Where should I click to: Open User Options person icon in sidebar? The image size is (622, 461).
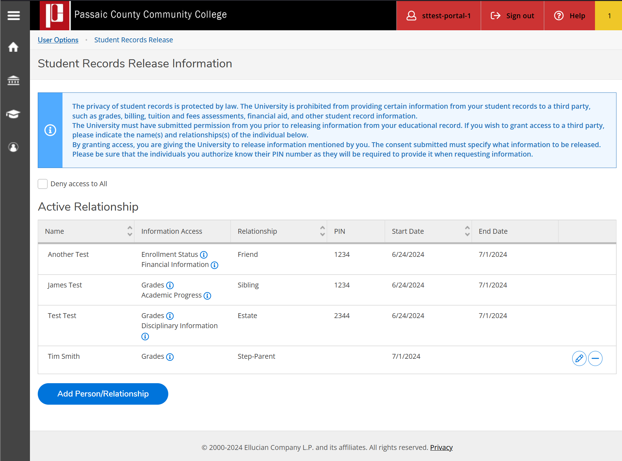click(x=13, y=147)
